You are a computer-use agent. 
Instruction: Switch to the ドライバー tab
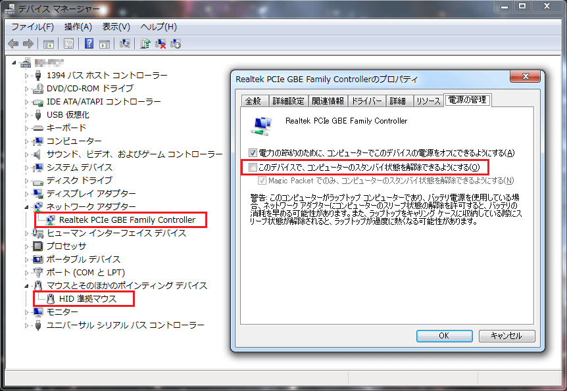(366, 101)
